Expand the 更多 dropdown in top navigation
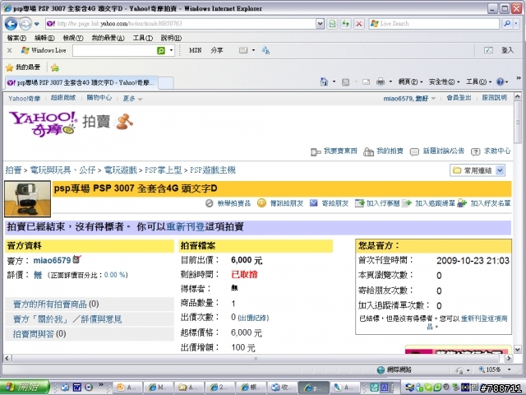The height and width of the screenshot is (395, 526). 132,99
